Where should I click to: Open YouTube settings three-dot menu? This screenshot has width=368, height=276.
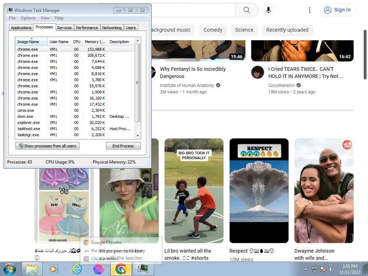click(x=310, y=10)
